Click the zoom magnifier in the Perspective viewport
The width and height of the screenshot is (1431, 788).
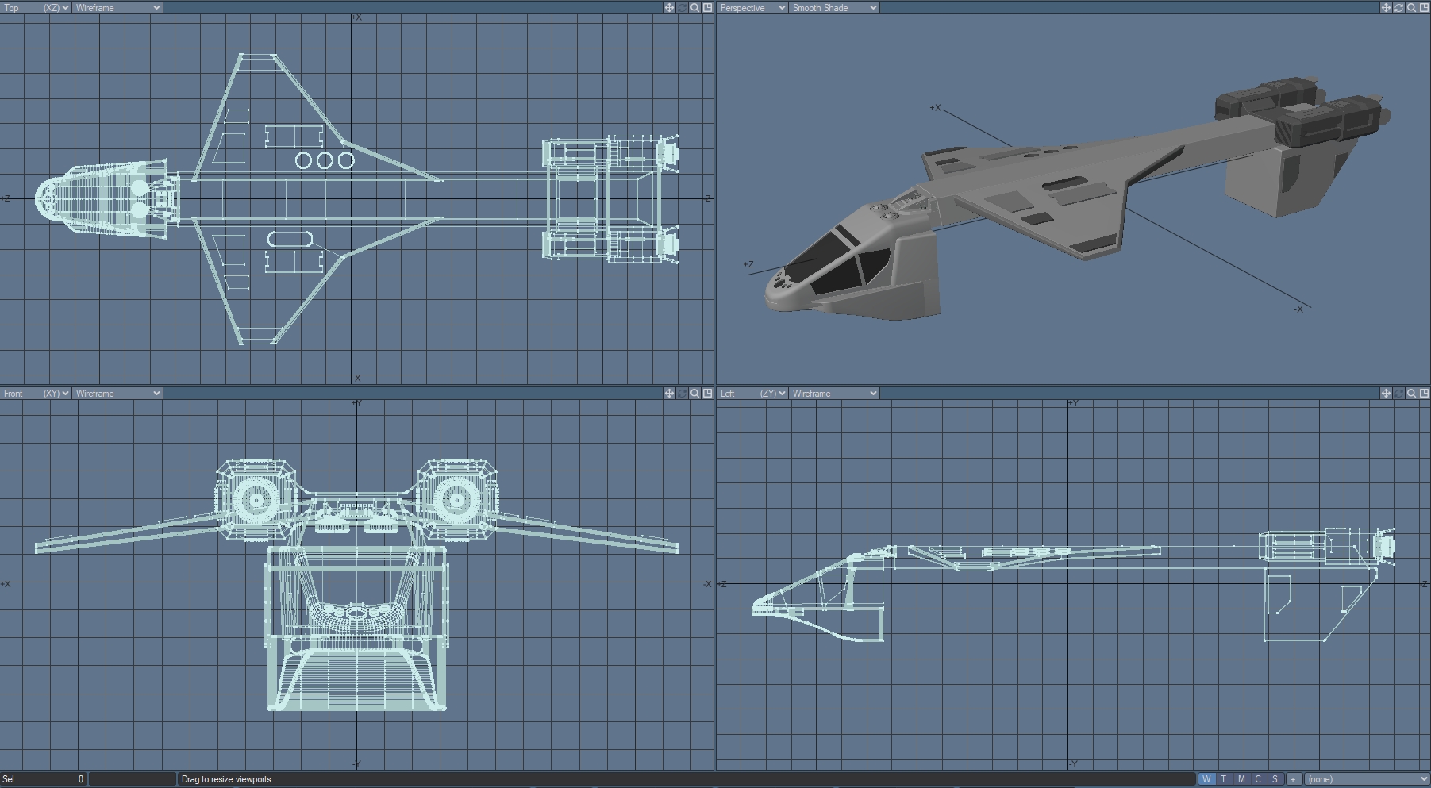pyautogui.click(x=1411, y=8)
